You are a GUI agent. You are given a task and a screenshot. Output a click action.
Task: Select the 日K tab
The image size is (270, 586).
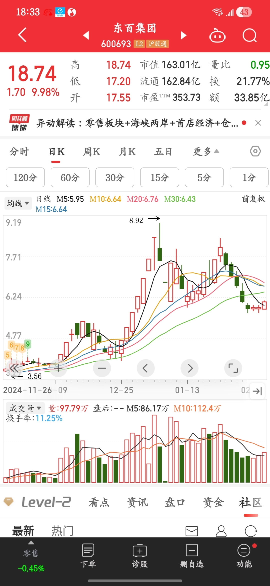click(57, 152)
